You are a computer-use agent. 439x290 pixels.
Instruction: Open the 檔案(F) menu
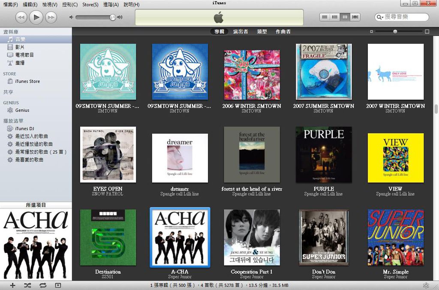point(10,4)
